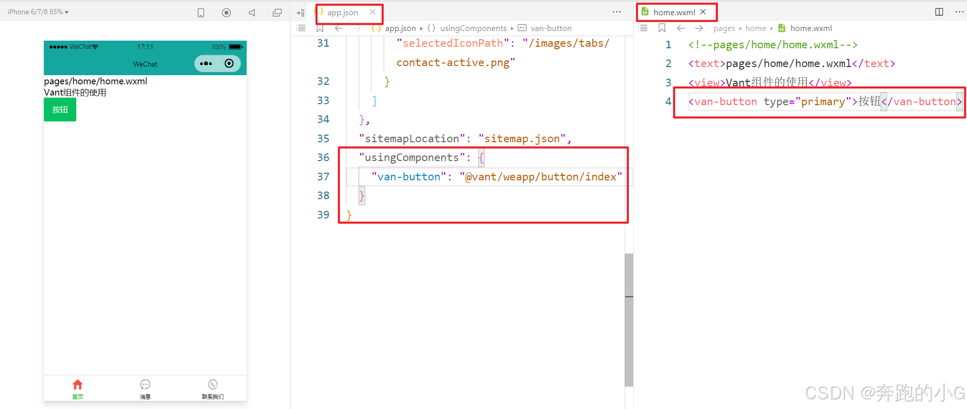Open the mini program three-dots menu capsule
Viewport: 967px width, 409px height.
[x=206, y=64]
